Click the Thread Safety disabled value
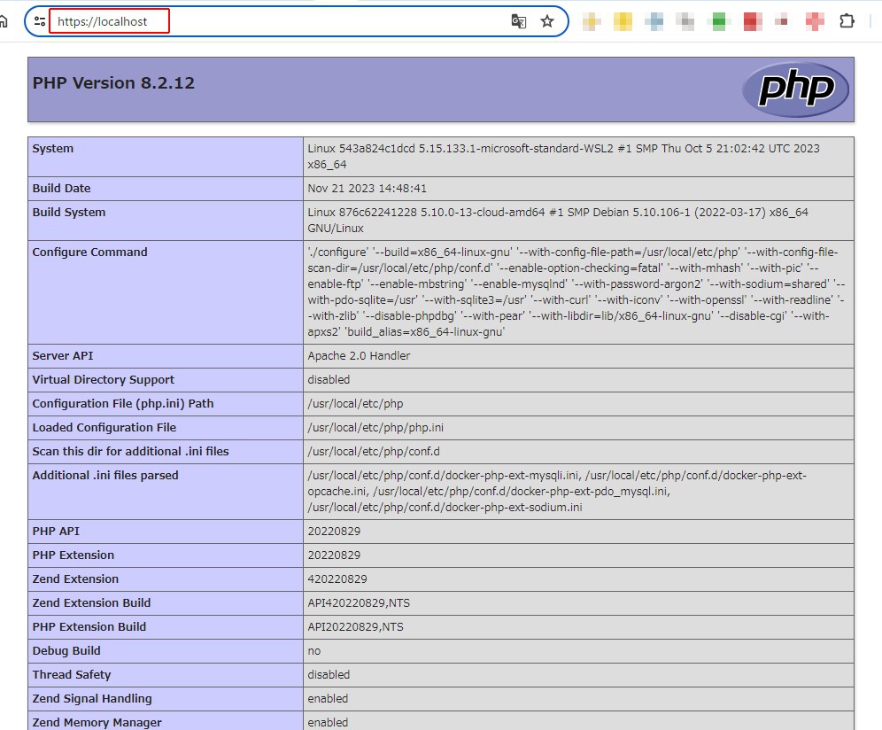This screenshot has height=730, width=882. (x=329, y=675)
